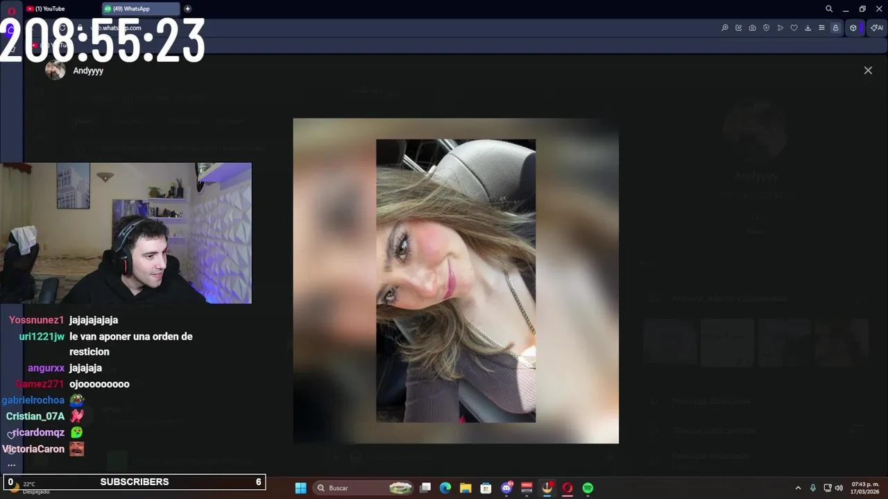
Task: Click the enlarged profile photo
Action: 456,281
